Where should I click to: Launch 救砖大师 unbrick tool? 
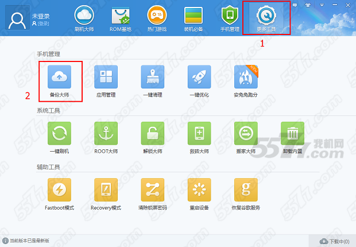coord(199,138)
